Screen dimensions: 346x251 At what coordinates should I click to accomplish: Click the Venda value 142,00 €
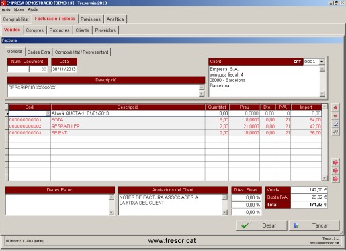coord(309,190)
